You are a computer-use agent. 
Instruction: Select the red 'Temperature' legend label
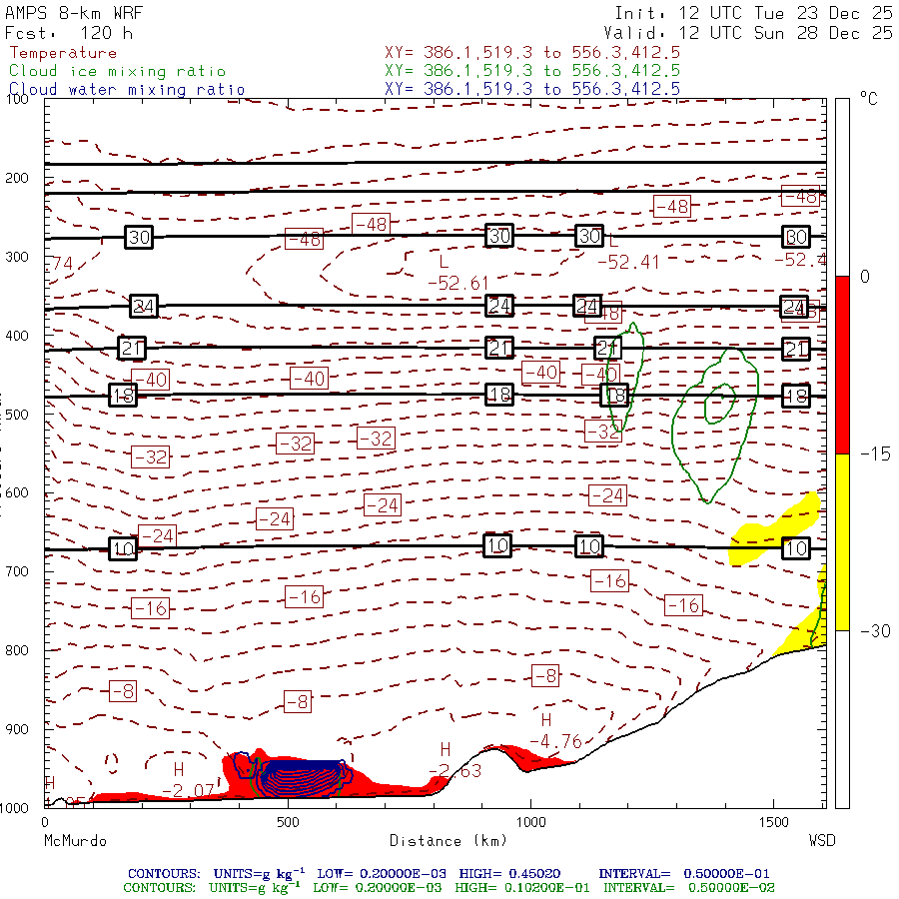coord(63,53)
